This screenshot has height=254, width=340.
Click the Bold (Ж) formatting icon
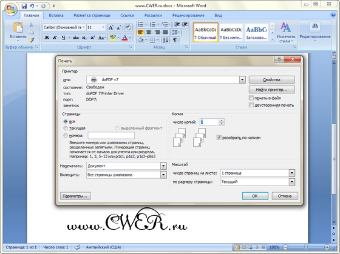coord(47,38)
